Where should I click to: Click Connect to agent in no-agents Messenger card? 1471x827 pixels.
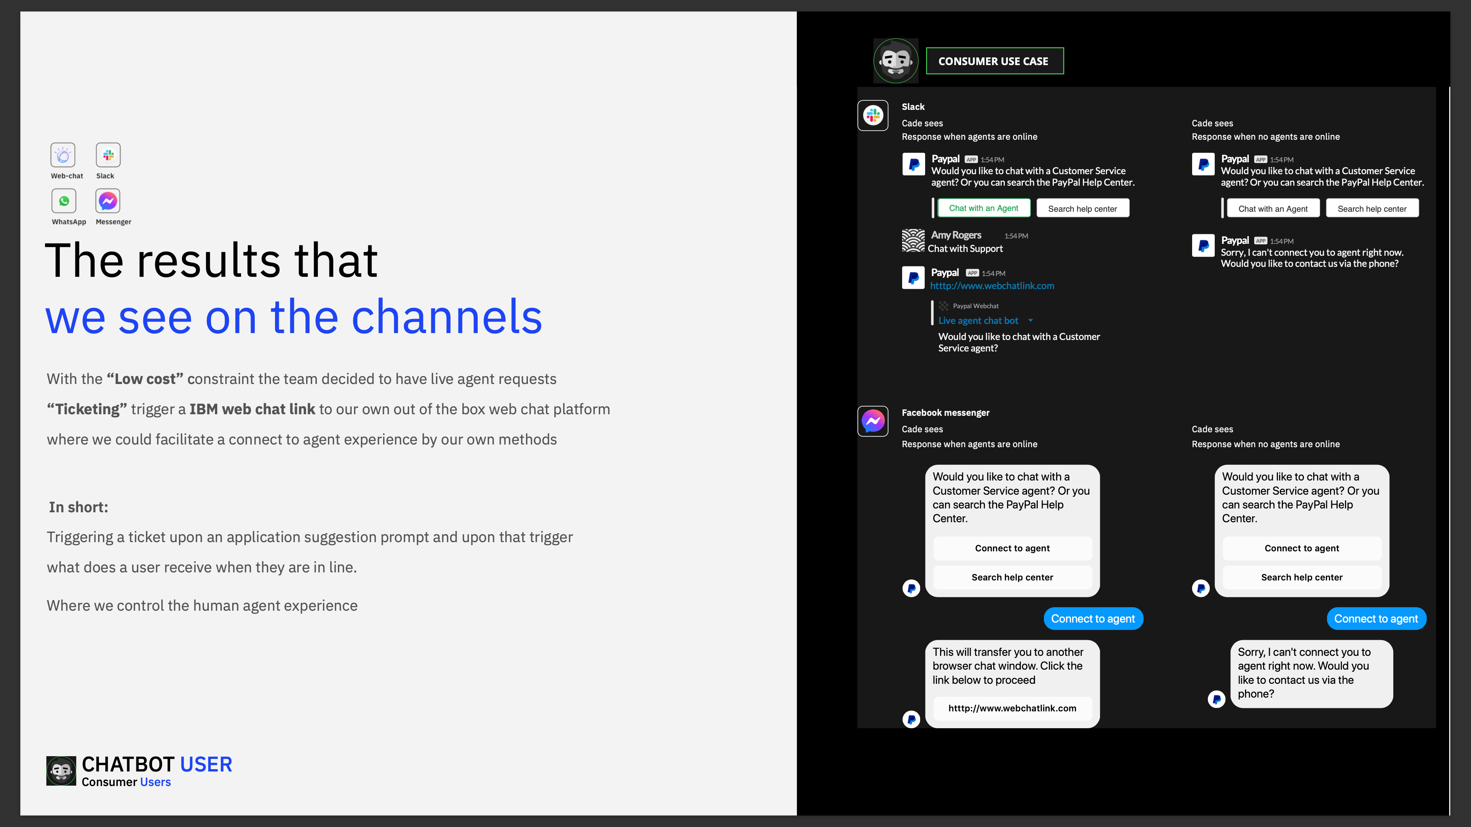tap(1302, 549)
